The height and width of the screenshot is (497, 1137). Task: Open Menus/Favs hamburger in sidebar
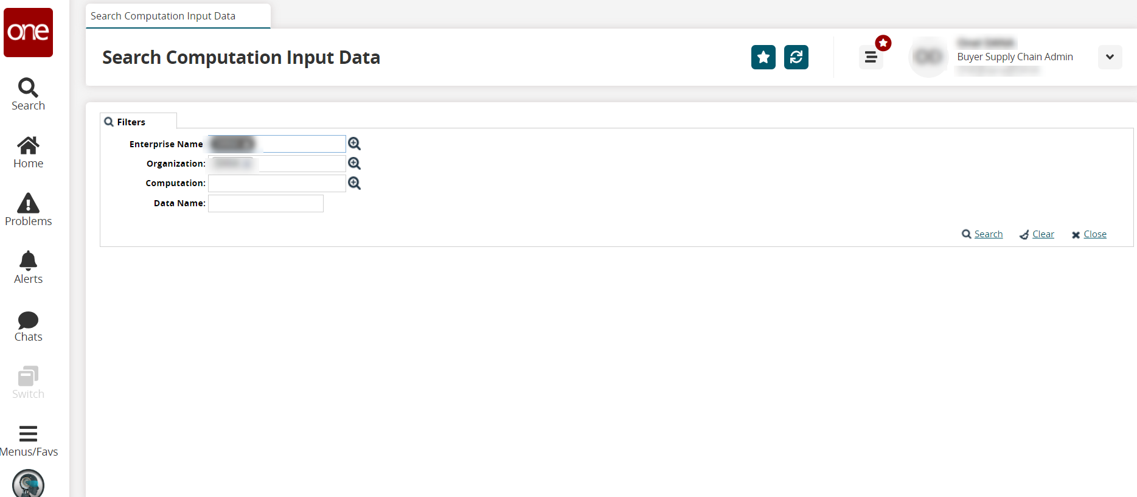coord(28,441)
